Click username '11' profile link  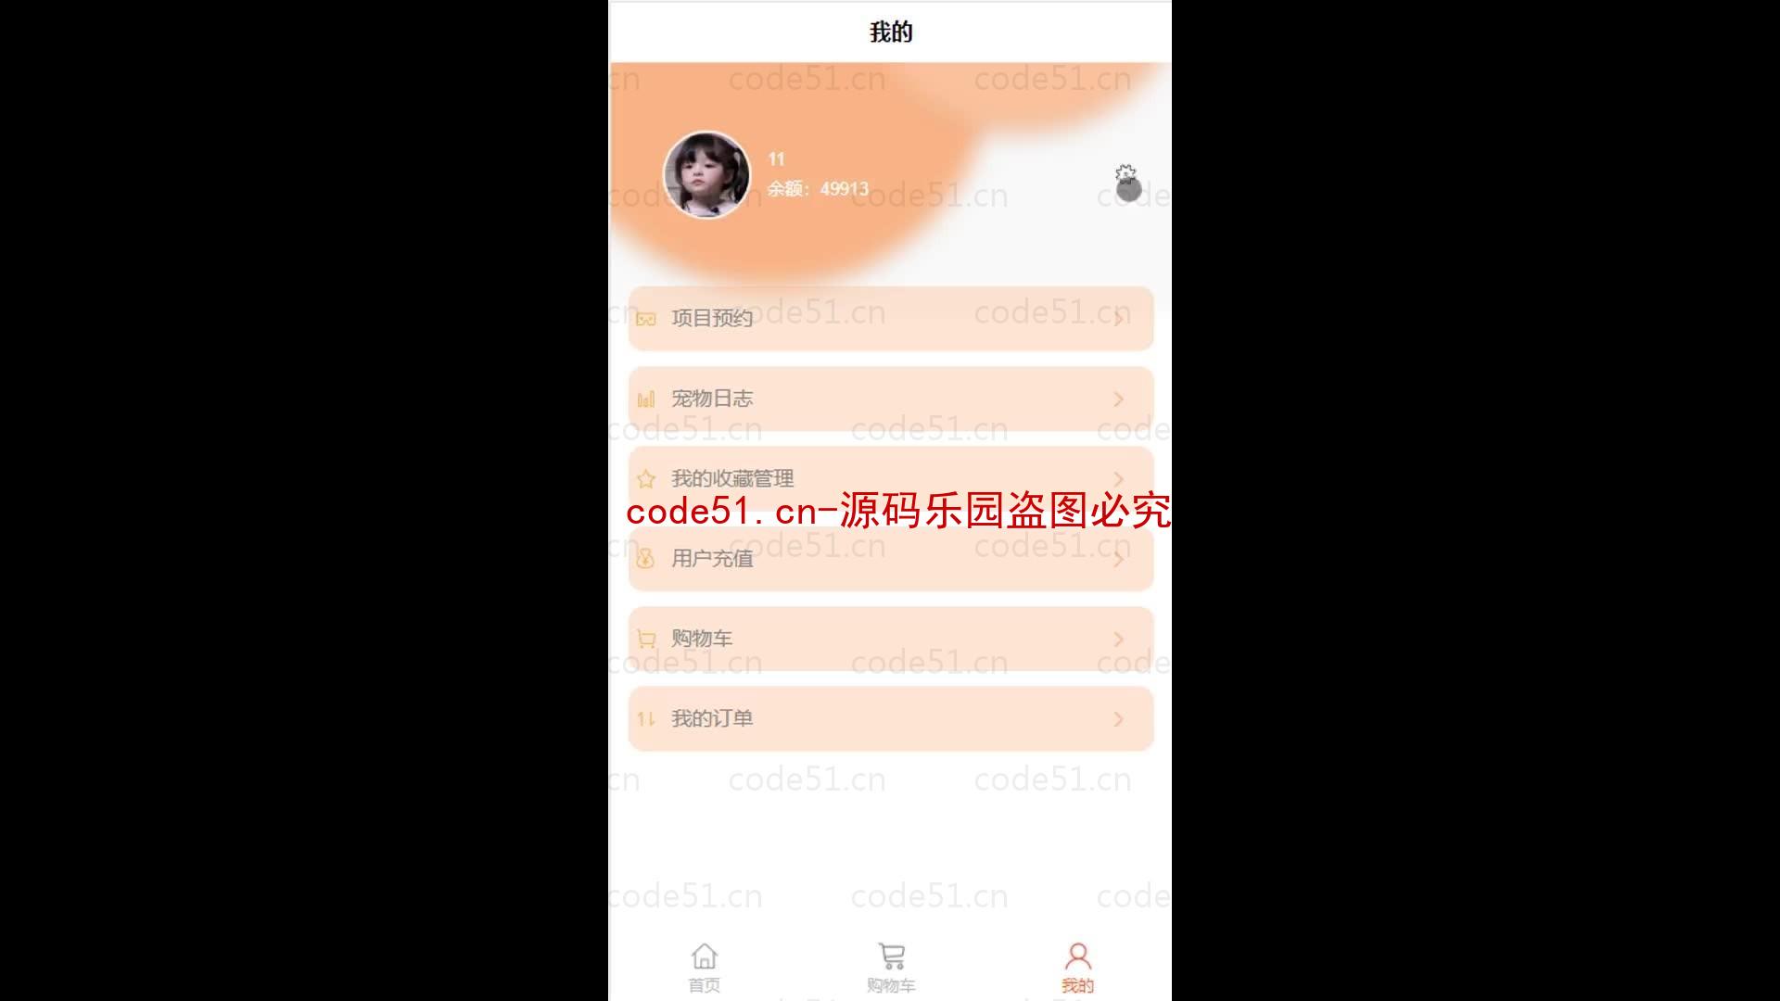776,158
